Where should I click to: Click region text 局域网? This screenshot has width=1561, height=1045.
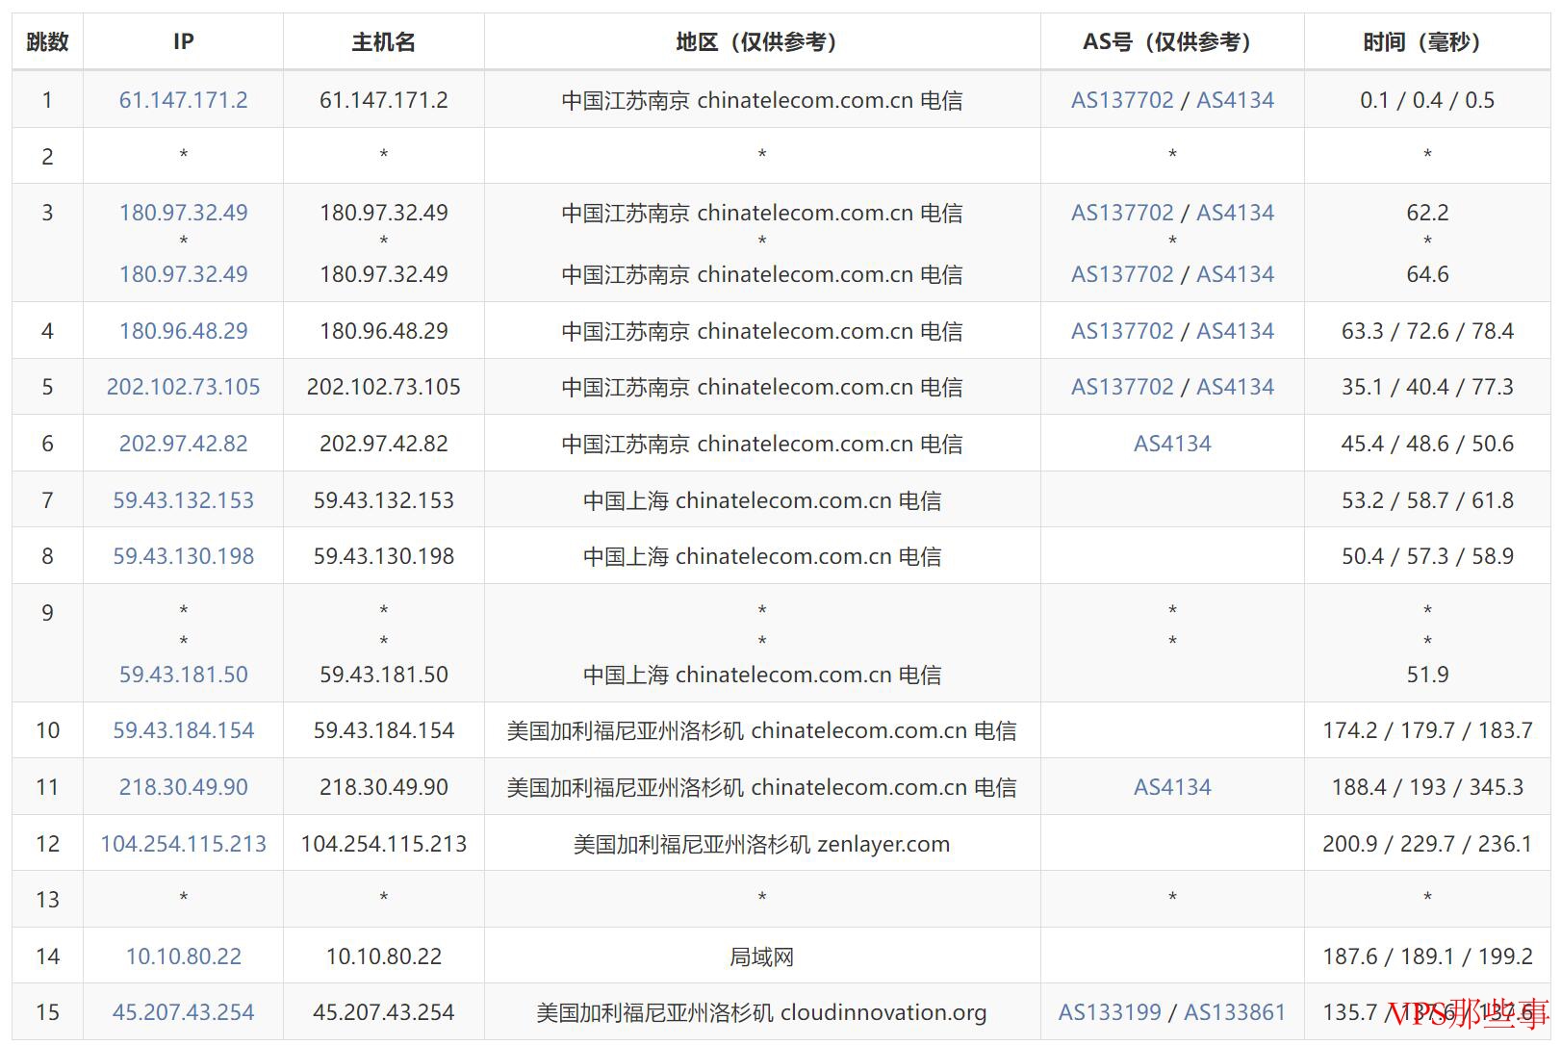click(x=761, y=956)
